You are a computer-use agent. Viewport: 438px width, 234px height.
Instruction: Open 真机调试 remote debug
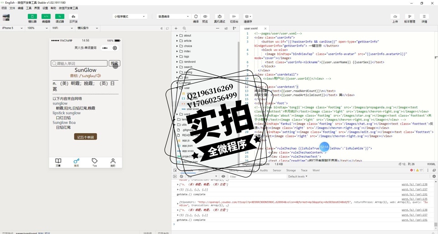click(219, 16)
